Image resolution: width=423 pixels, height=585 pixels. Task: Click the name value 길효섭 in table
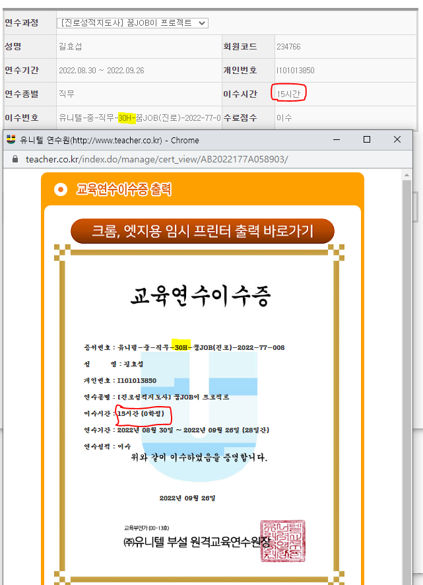[70, 47]
